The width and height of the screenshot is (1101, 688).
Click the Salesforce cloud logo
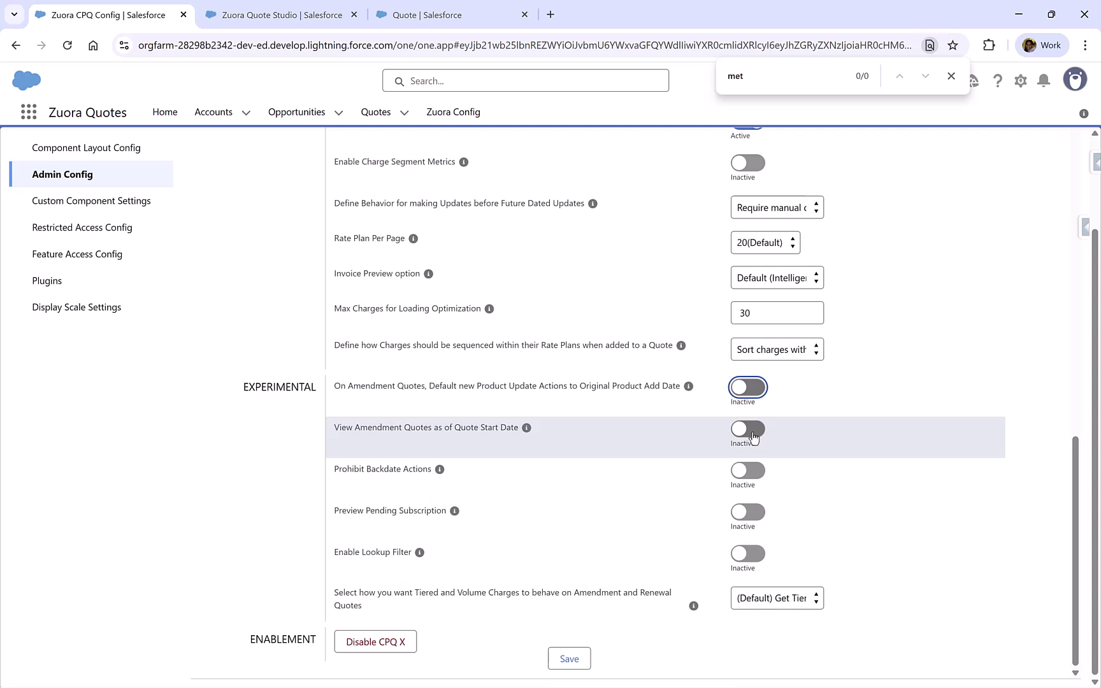point(27,80)
